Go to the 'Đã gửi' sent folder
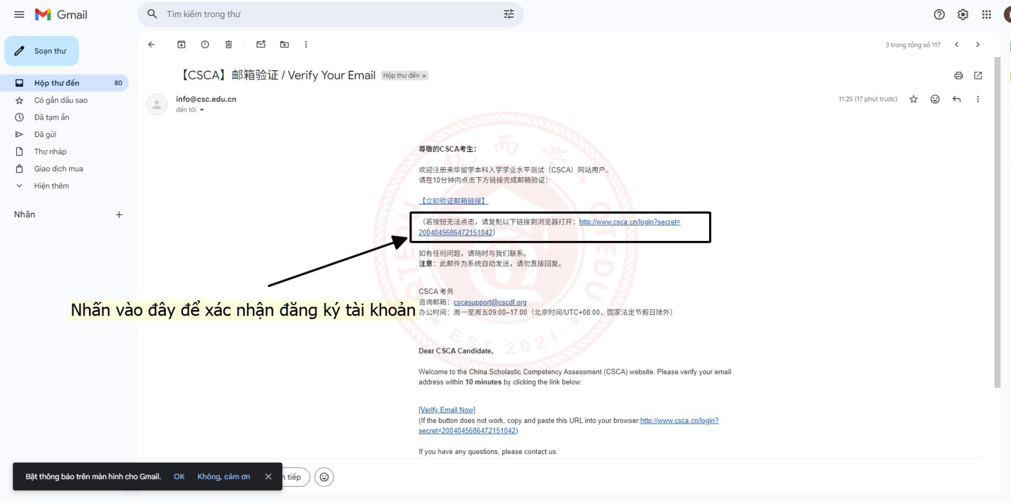The height and width of the screenshot is (504, 1011). click(45, 134)
